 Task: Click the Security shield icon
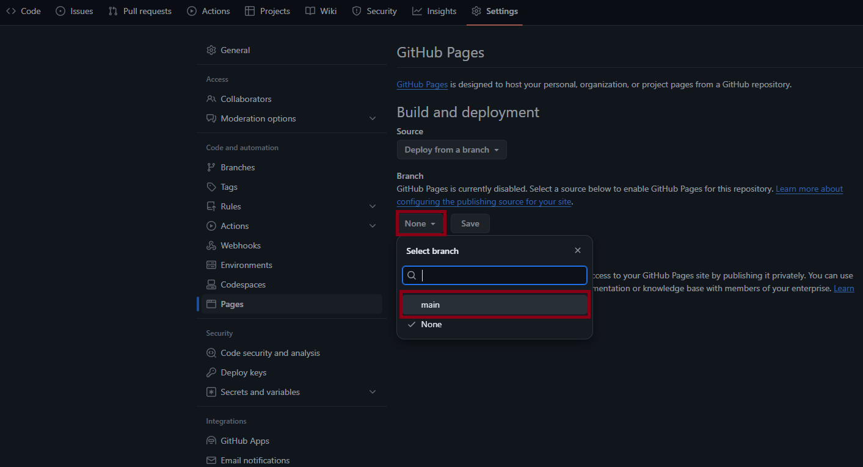click(357, 11)
